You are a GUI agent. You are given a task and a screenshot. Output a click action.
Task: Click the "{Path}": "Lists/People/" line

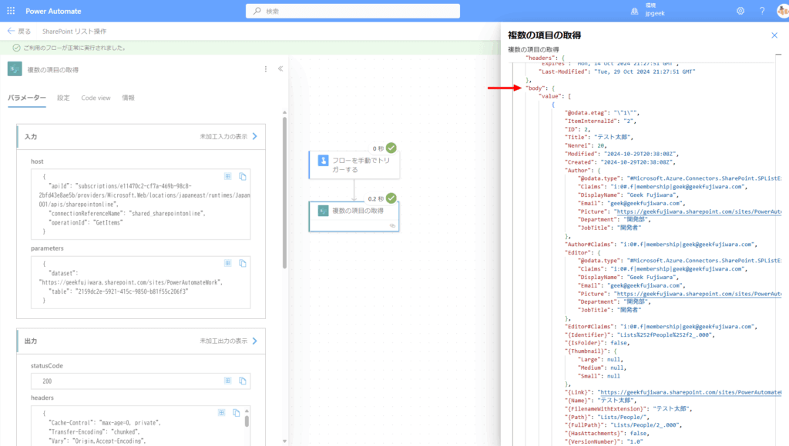click(607, 417)
